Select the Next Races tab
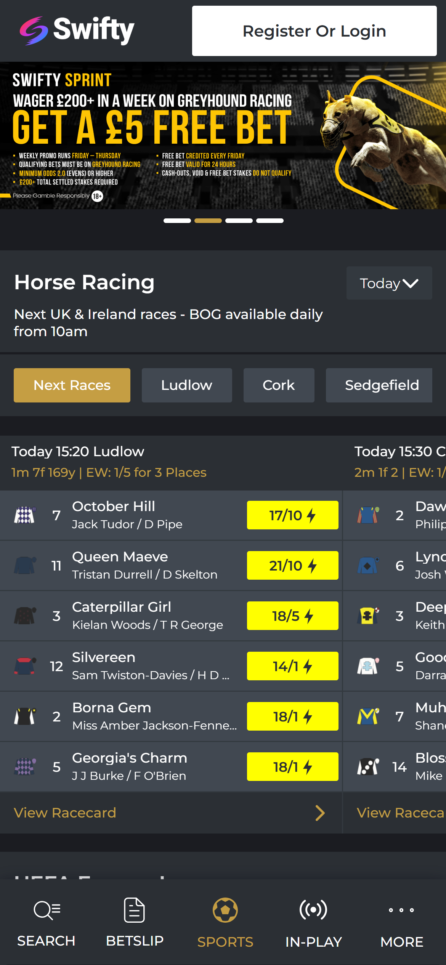446x965 pixels. pos(72,385)
